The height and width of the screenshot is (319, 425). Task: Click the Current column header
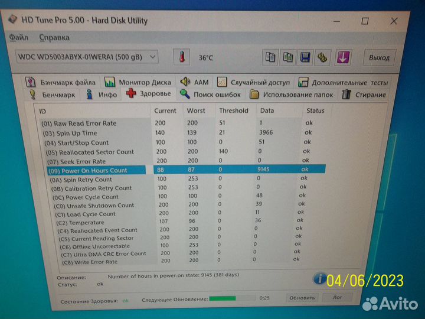click(x=165, y=110)
